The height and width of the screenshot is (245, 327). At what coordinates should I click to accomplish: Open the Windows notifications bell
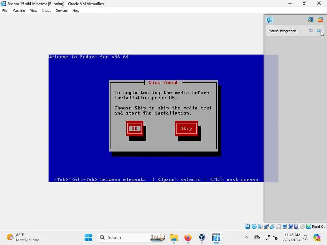(305, 237)
